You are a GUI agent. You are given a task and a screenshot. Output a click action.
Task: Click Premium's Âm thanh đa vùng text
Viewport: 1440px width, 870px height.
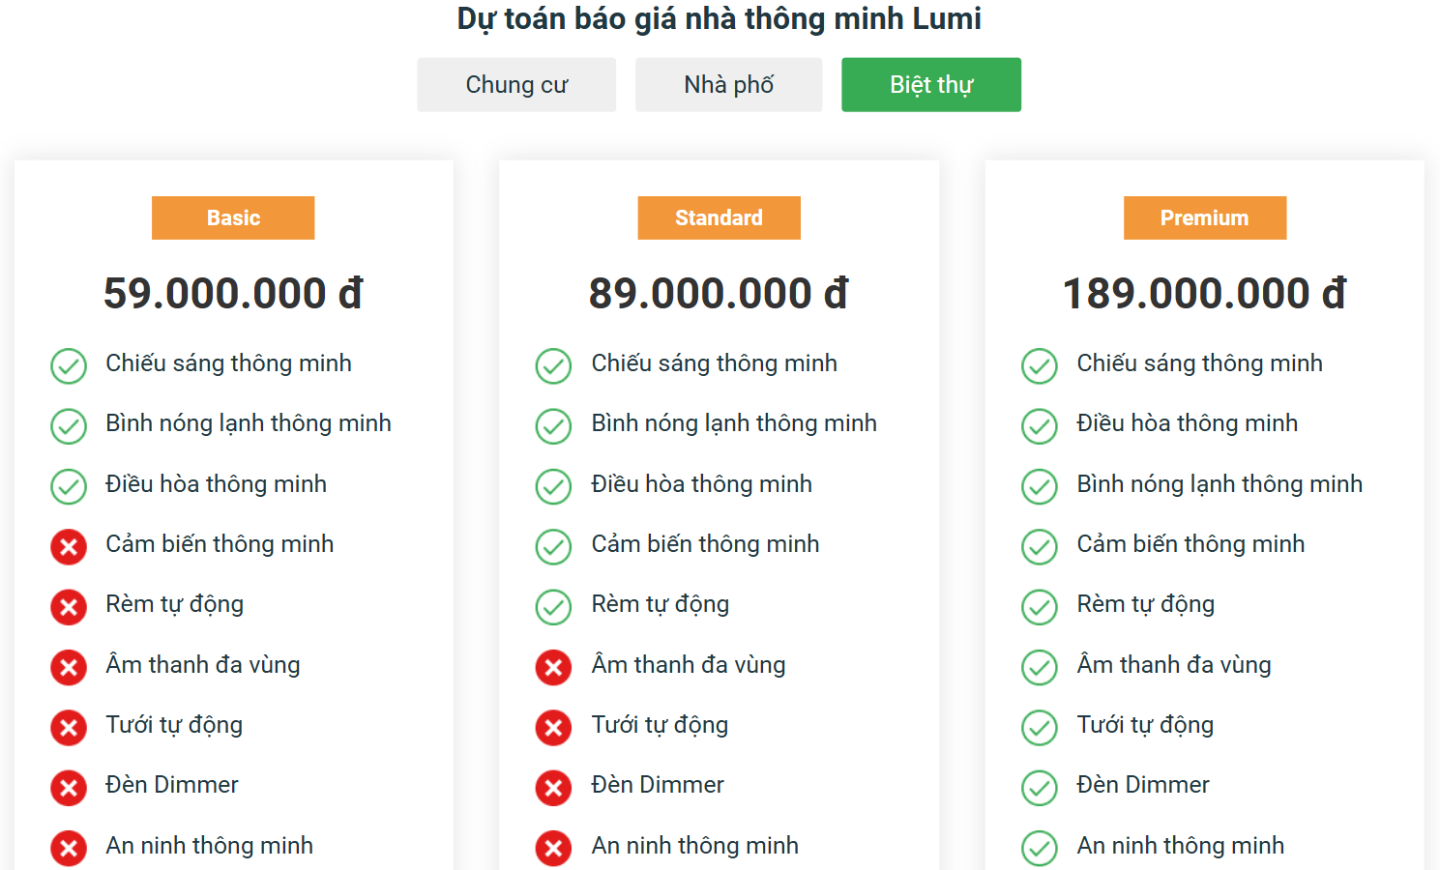(1173, 665)
